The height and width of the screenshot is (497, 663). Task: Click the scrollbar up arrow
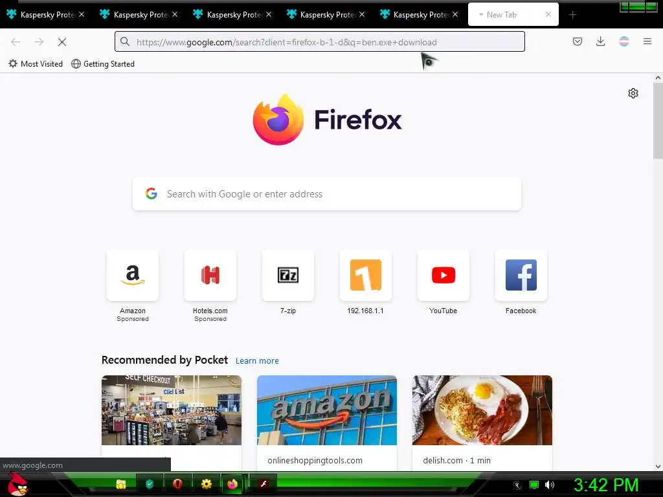click(x=658, y=78)
